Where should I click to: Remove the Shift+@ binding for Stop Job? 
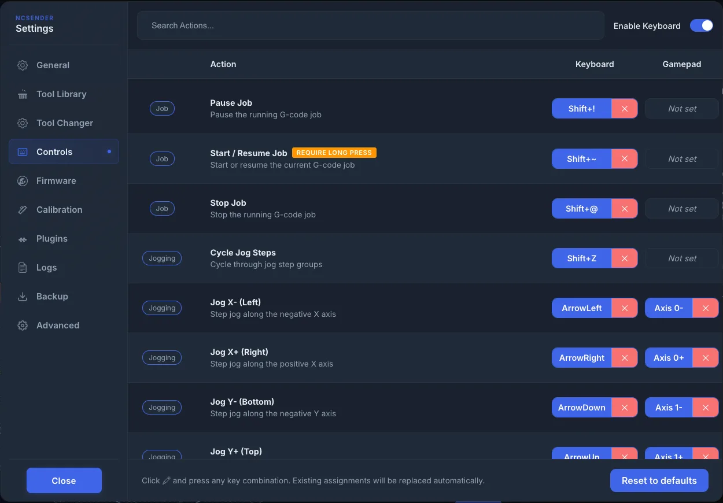(x=624, y=209)
